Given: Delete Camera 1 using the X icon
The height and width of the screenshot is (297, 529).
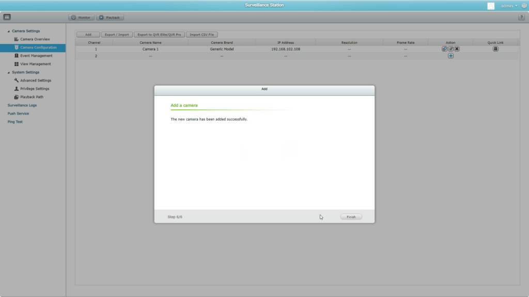Looking at the screenshot, I should point(457,49).
